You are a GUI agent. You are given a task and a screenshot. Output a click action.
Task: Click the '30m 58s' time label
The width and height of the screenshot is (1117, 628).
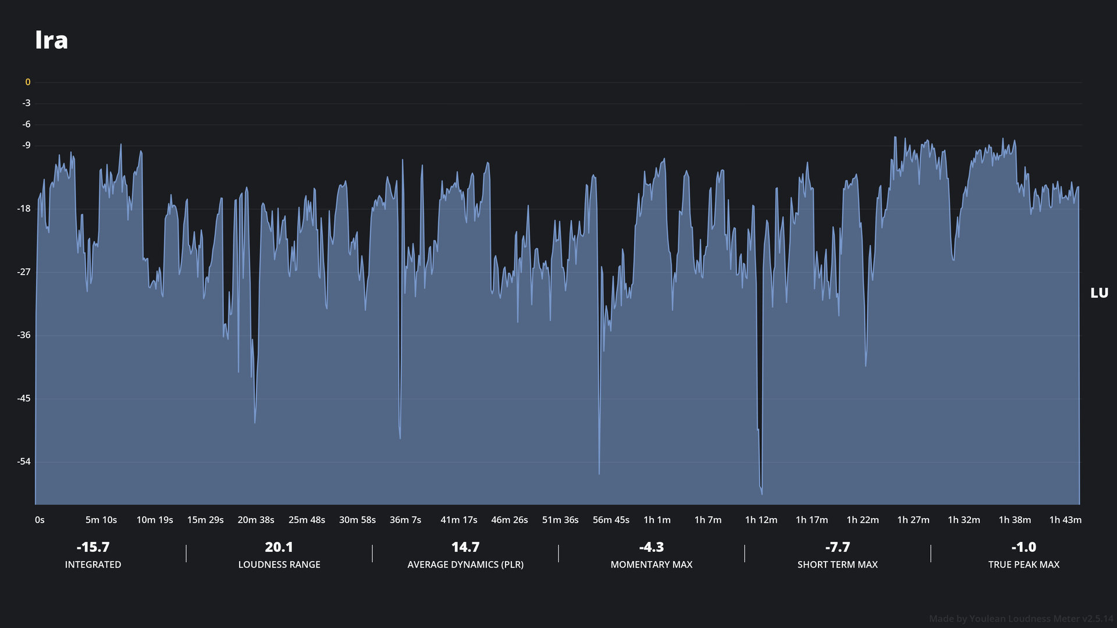(x=357, y=520)
